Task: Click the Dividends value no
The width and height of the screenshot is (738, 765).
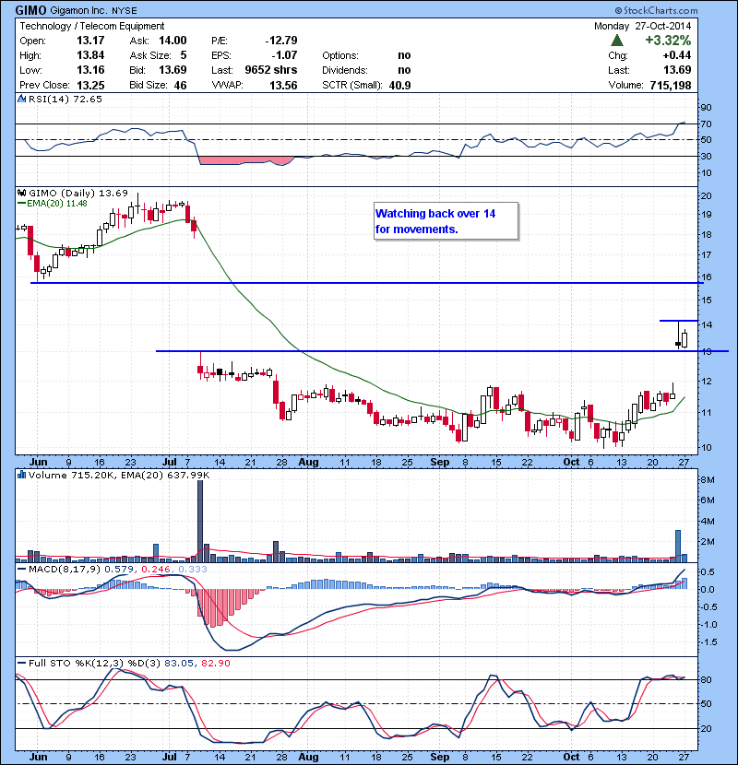Action: tap(404, 70)
